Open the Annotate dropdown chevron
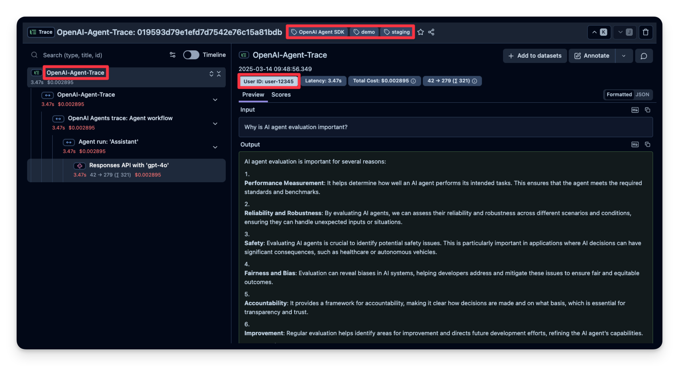This screenshot has height=366, width=679. (624, 56)
